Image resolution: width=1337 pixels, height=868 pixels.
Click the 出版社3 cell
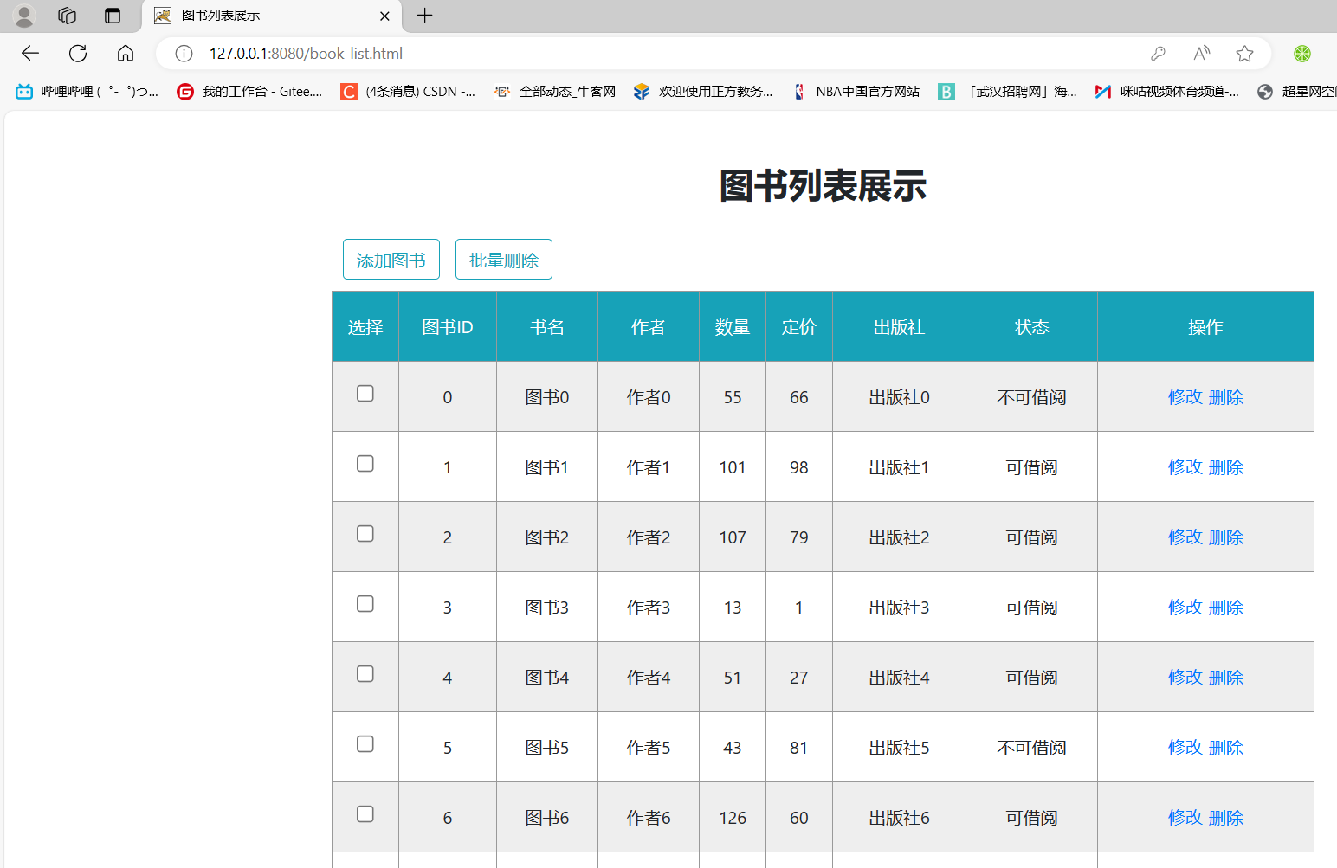click(x=899, y=608)
